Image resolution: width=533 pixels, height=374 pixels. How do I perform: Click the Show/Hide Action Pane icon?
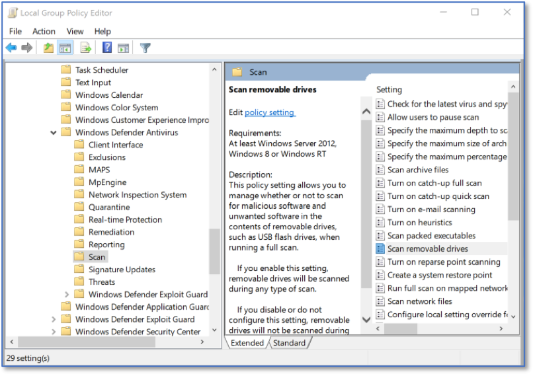124,48
